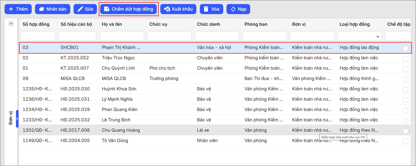
Task: Click the Chức danh filter input box
Action: [217, 36]
